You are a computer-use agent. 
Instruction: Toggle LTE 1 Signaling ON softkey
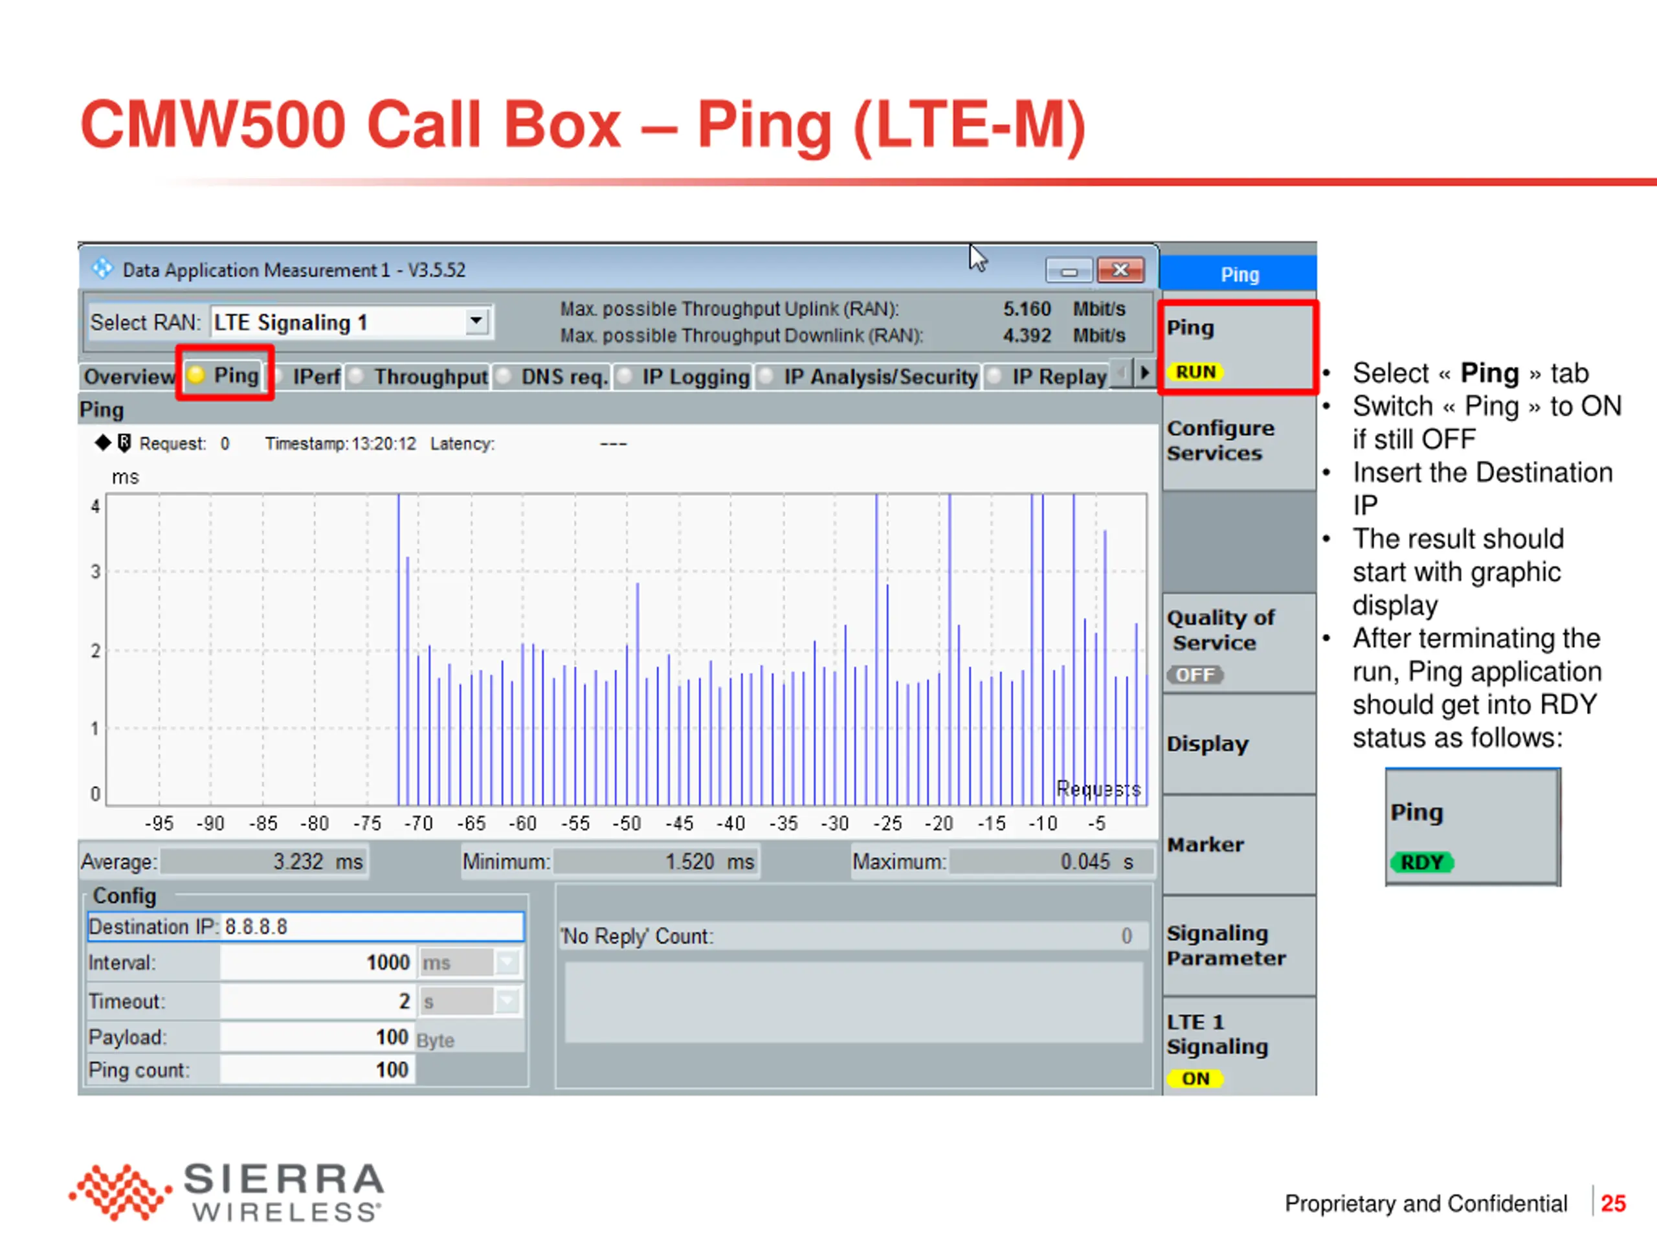1239,1047
